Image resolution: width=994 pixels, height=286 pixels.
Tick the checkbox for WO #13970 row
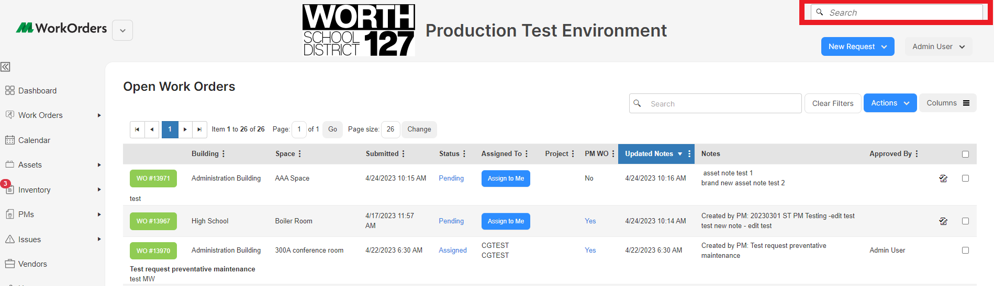tap(965, 251)
